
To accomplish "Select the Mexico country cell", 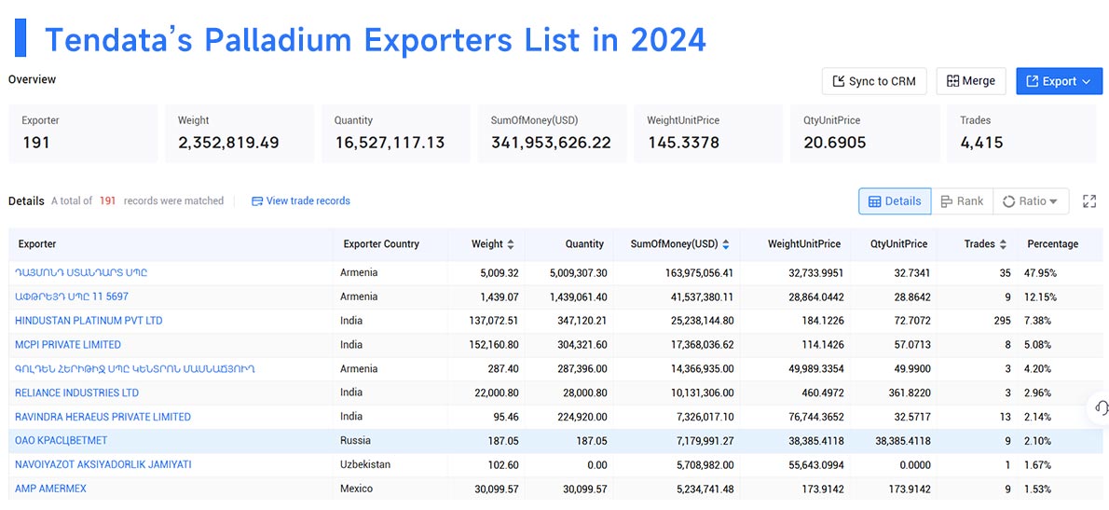I will (x=356, y=488).
